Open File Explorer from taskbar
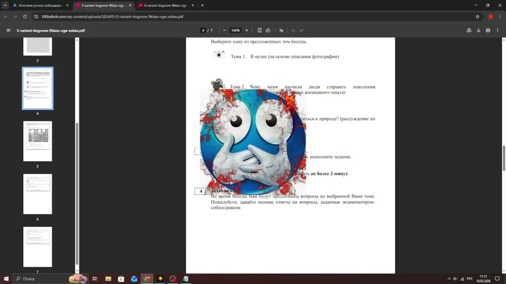Viewport: 506px width, 284px height. click(108, 279)
